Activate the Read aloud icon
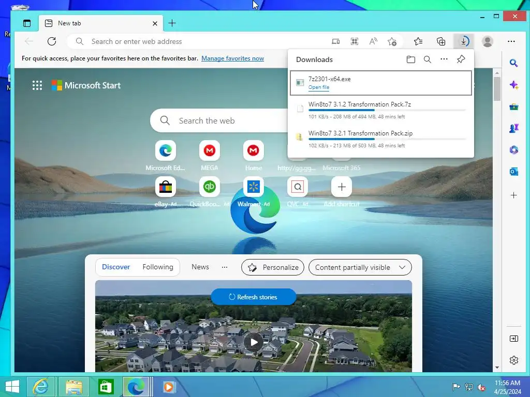Screen dimensions: 530x397 tap(373, 41)
